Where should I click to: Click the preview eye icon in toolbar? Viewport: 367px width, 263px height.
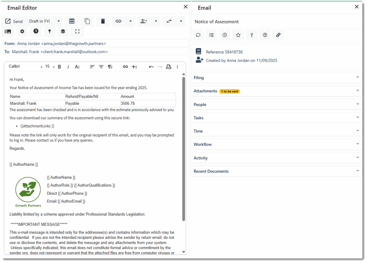coord(72,21)
